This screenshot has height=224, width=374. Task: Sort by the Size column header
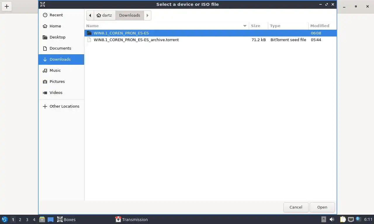258,26
